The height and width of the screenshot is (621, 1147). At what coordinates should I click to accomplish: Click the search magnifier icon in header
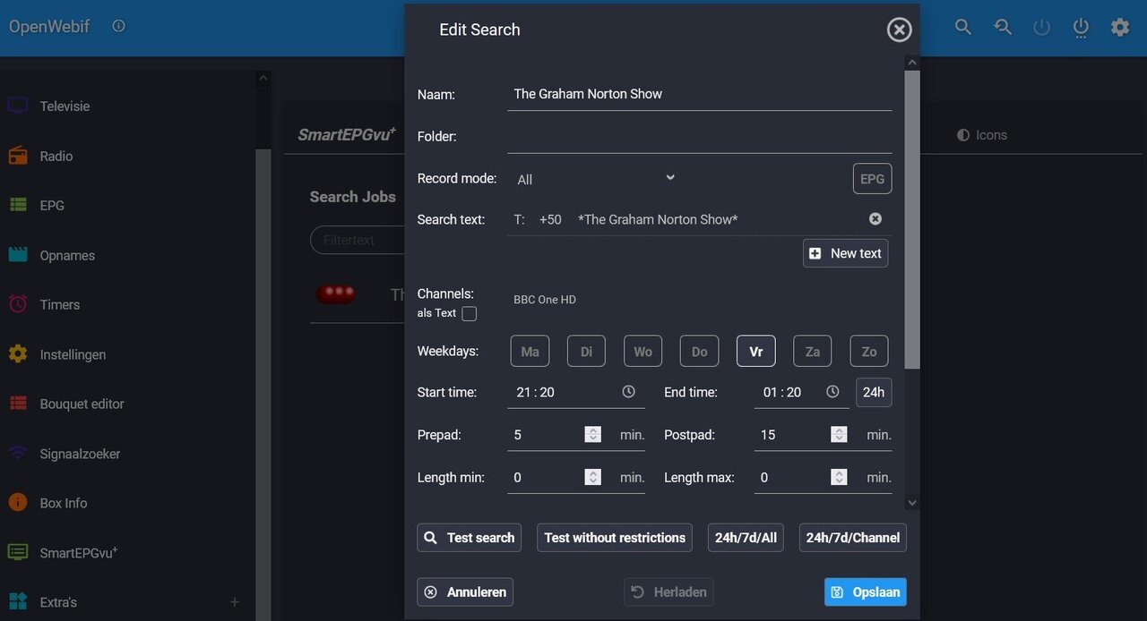point(963,27)
